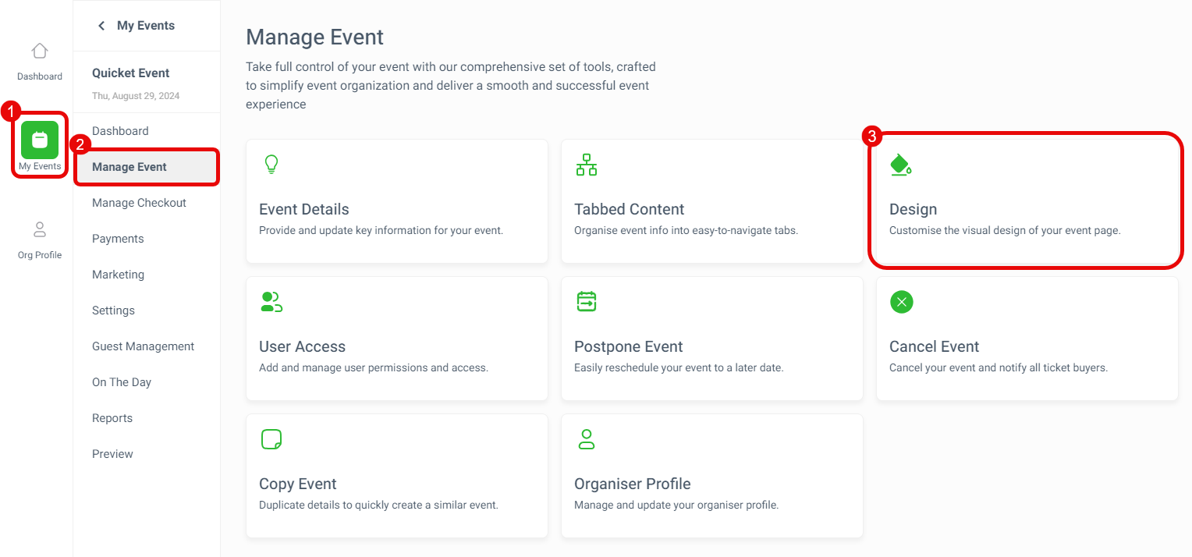The image size is (1192, 557).
Task: Go to Guest Management section
Action: point(143,346)
